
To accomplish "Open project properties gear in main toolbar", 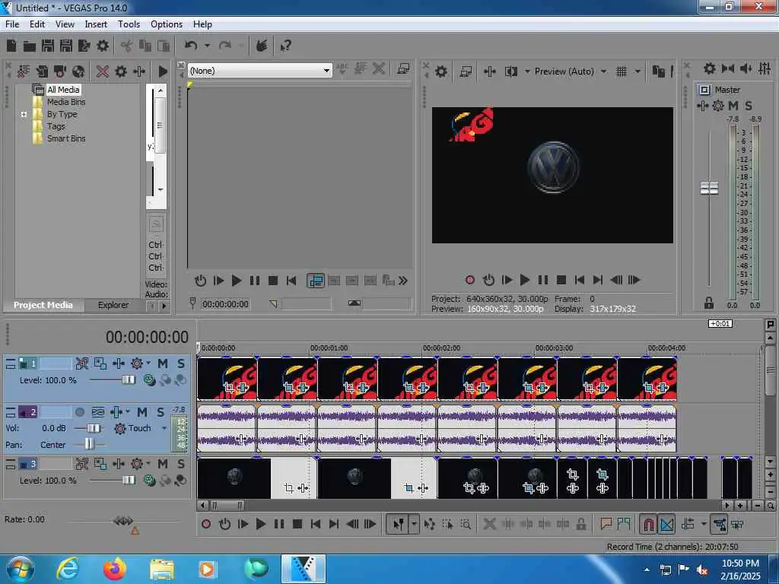I will tap(103, 46).
